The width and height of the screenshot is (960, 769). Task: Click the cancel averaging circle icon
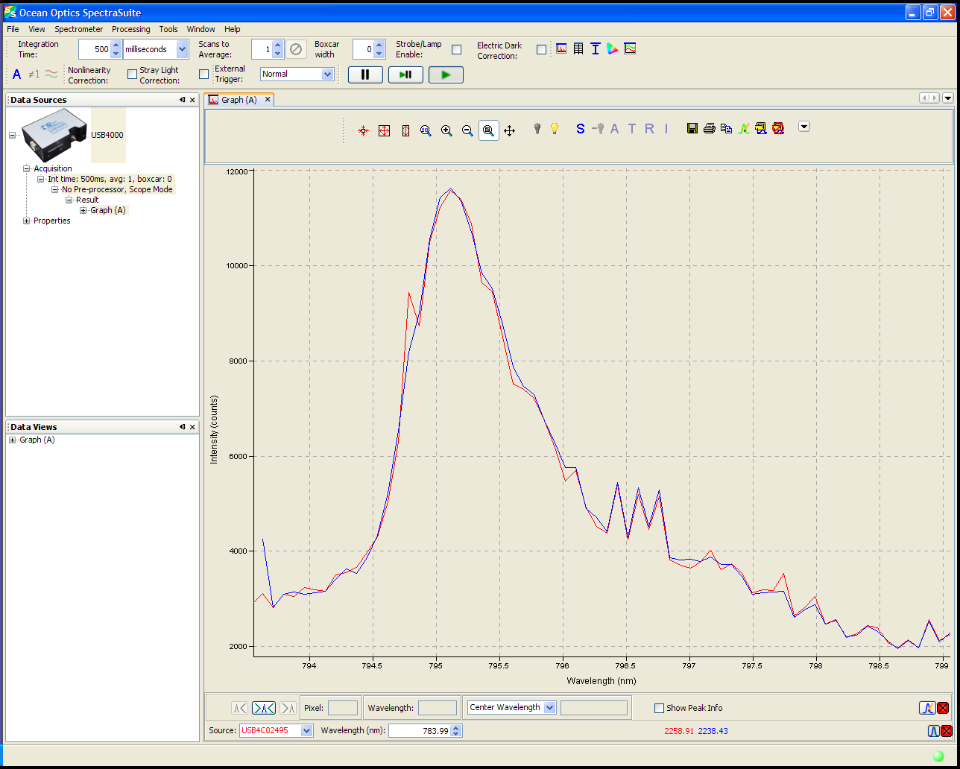[x=296, y=49]
